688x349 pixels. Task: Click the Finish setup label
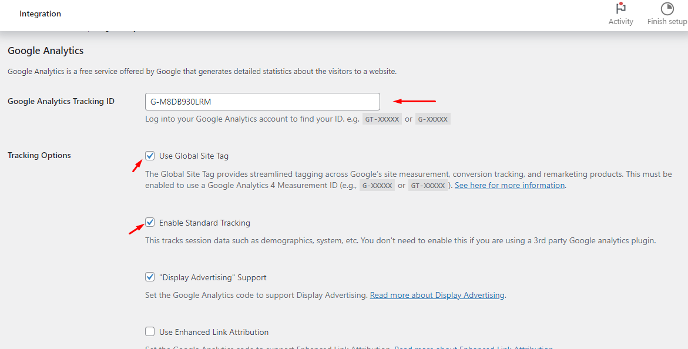point(667,21)
